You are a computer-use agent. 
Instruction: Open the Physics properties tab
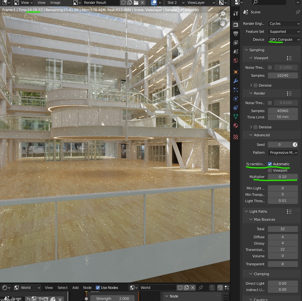pos(236,99)
